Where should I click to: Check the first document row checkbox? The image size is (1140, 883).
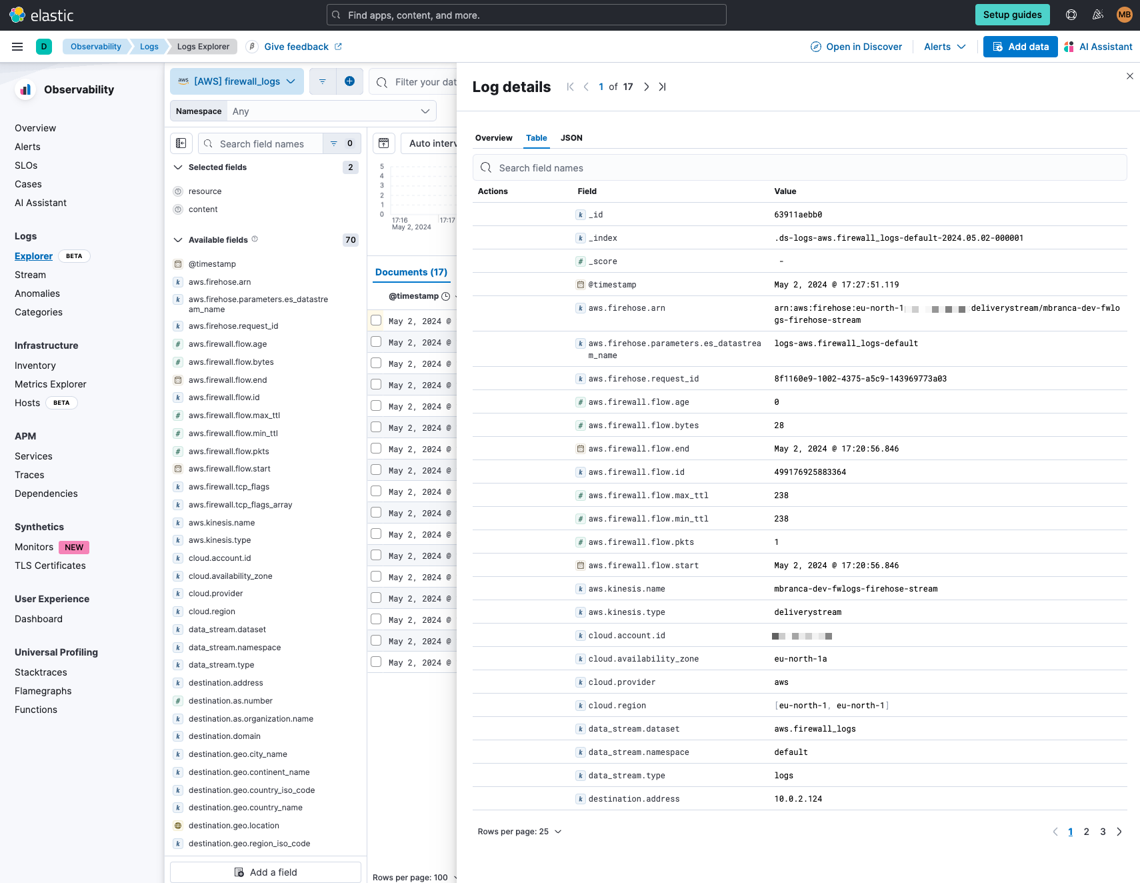(376, 320)
